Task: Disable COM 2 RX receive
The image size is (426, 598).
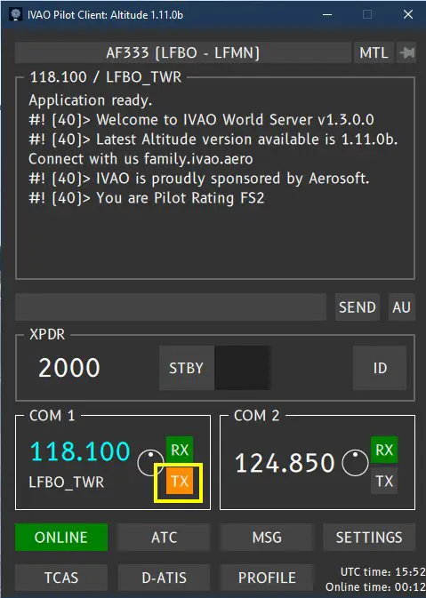Action: coord(384,450)
